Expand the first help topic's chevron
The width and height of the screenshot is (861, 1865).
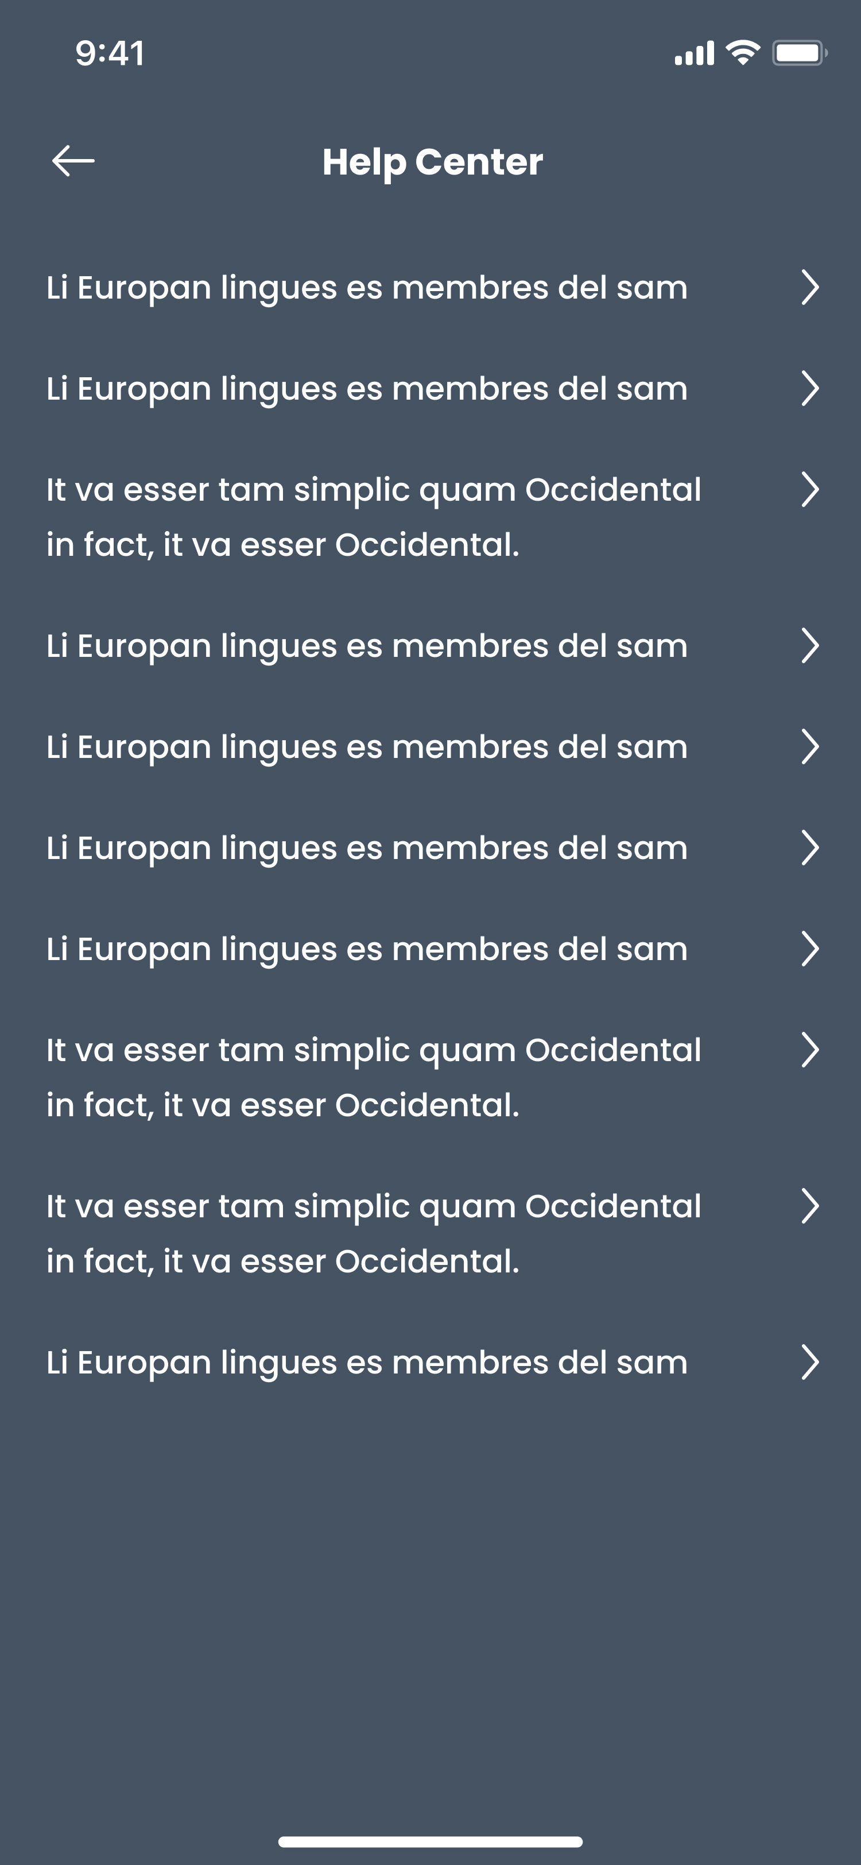pos(810,288)
